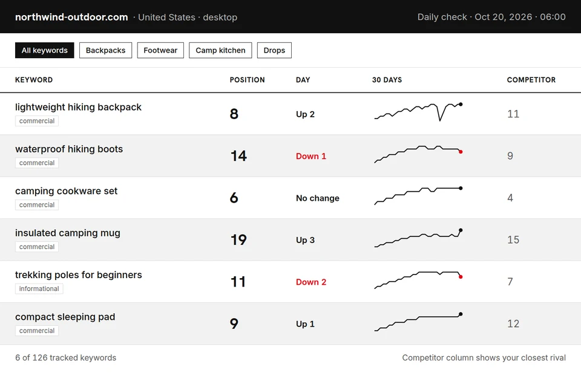Click position 14 for waterproof hiking boots
The image size is (581, 387).
tap(238, 156)
